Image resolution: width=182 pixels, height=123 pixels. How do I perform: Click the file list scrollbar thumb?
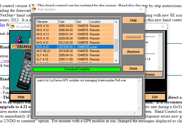point(116,45)
